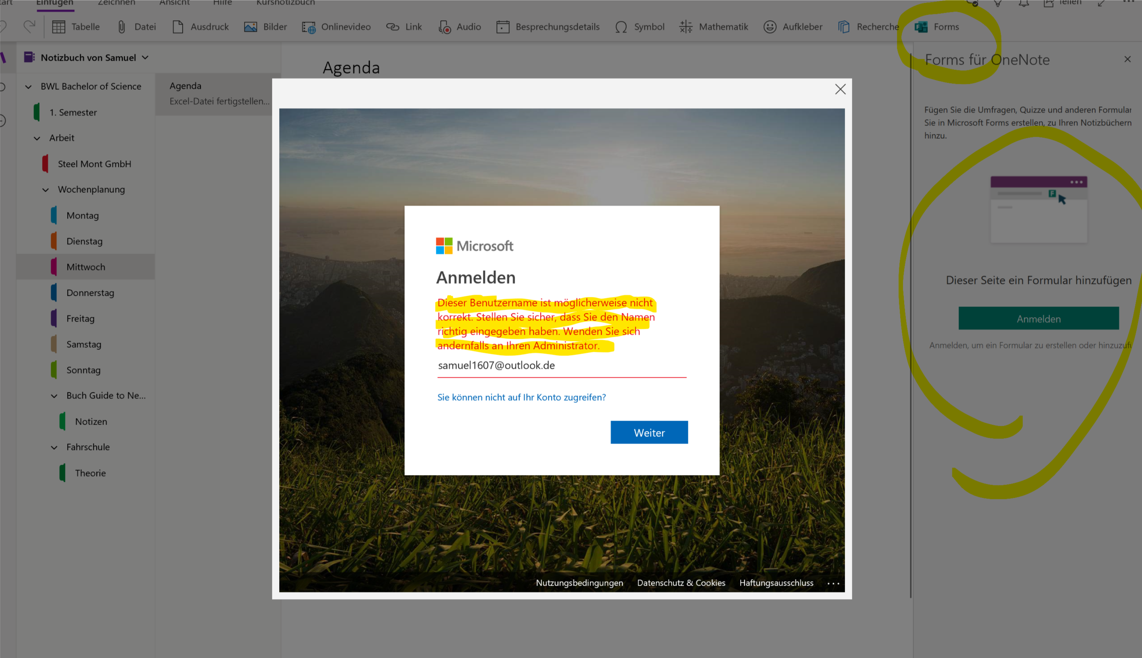This screenshot has height=658, width=1142.
Task: Open notifications bell icon
Action: pos(1024,3)
